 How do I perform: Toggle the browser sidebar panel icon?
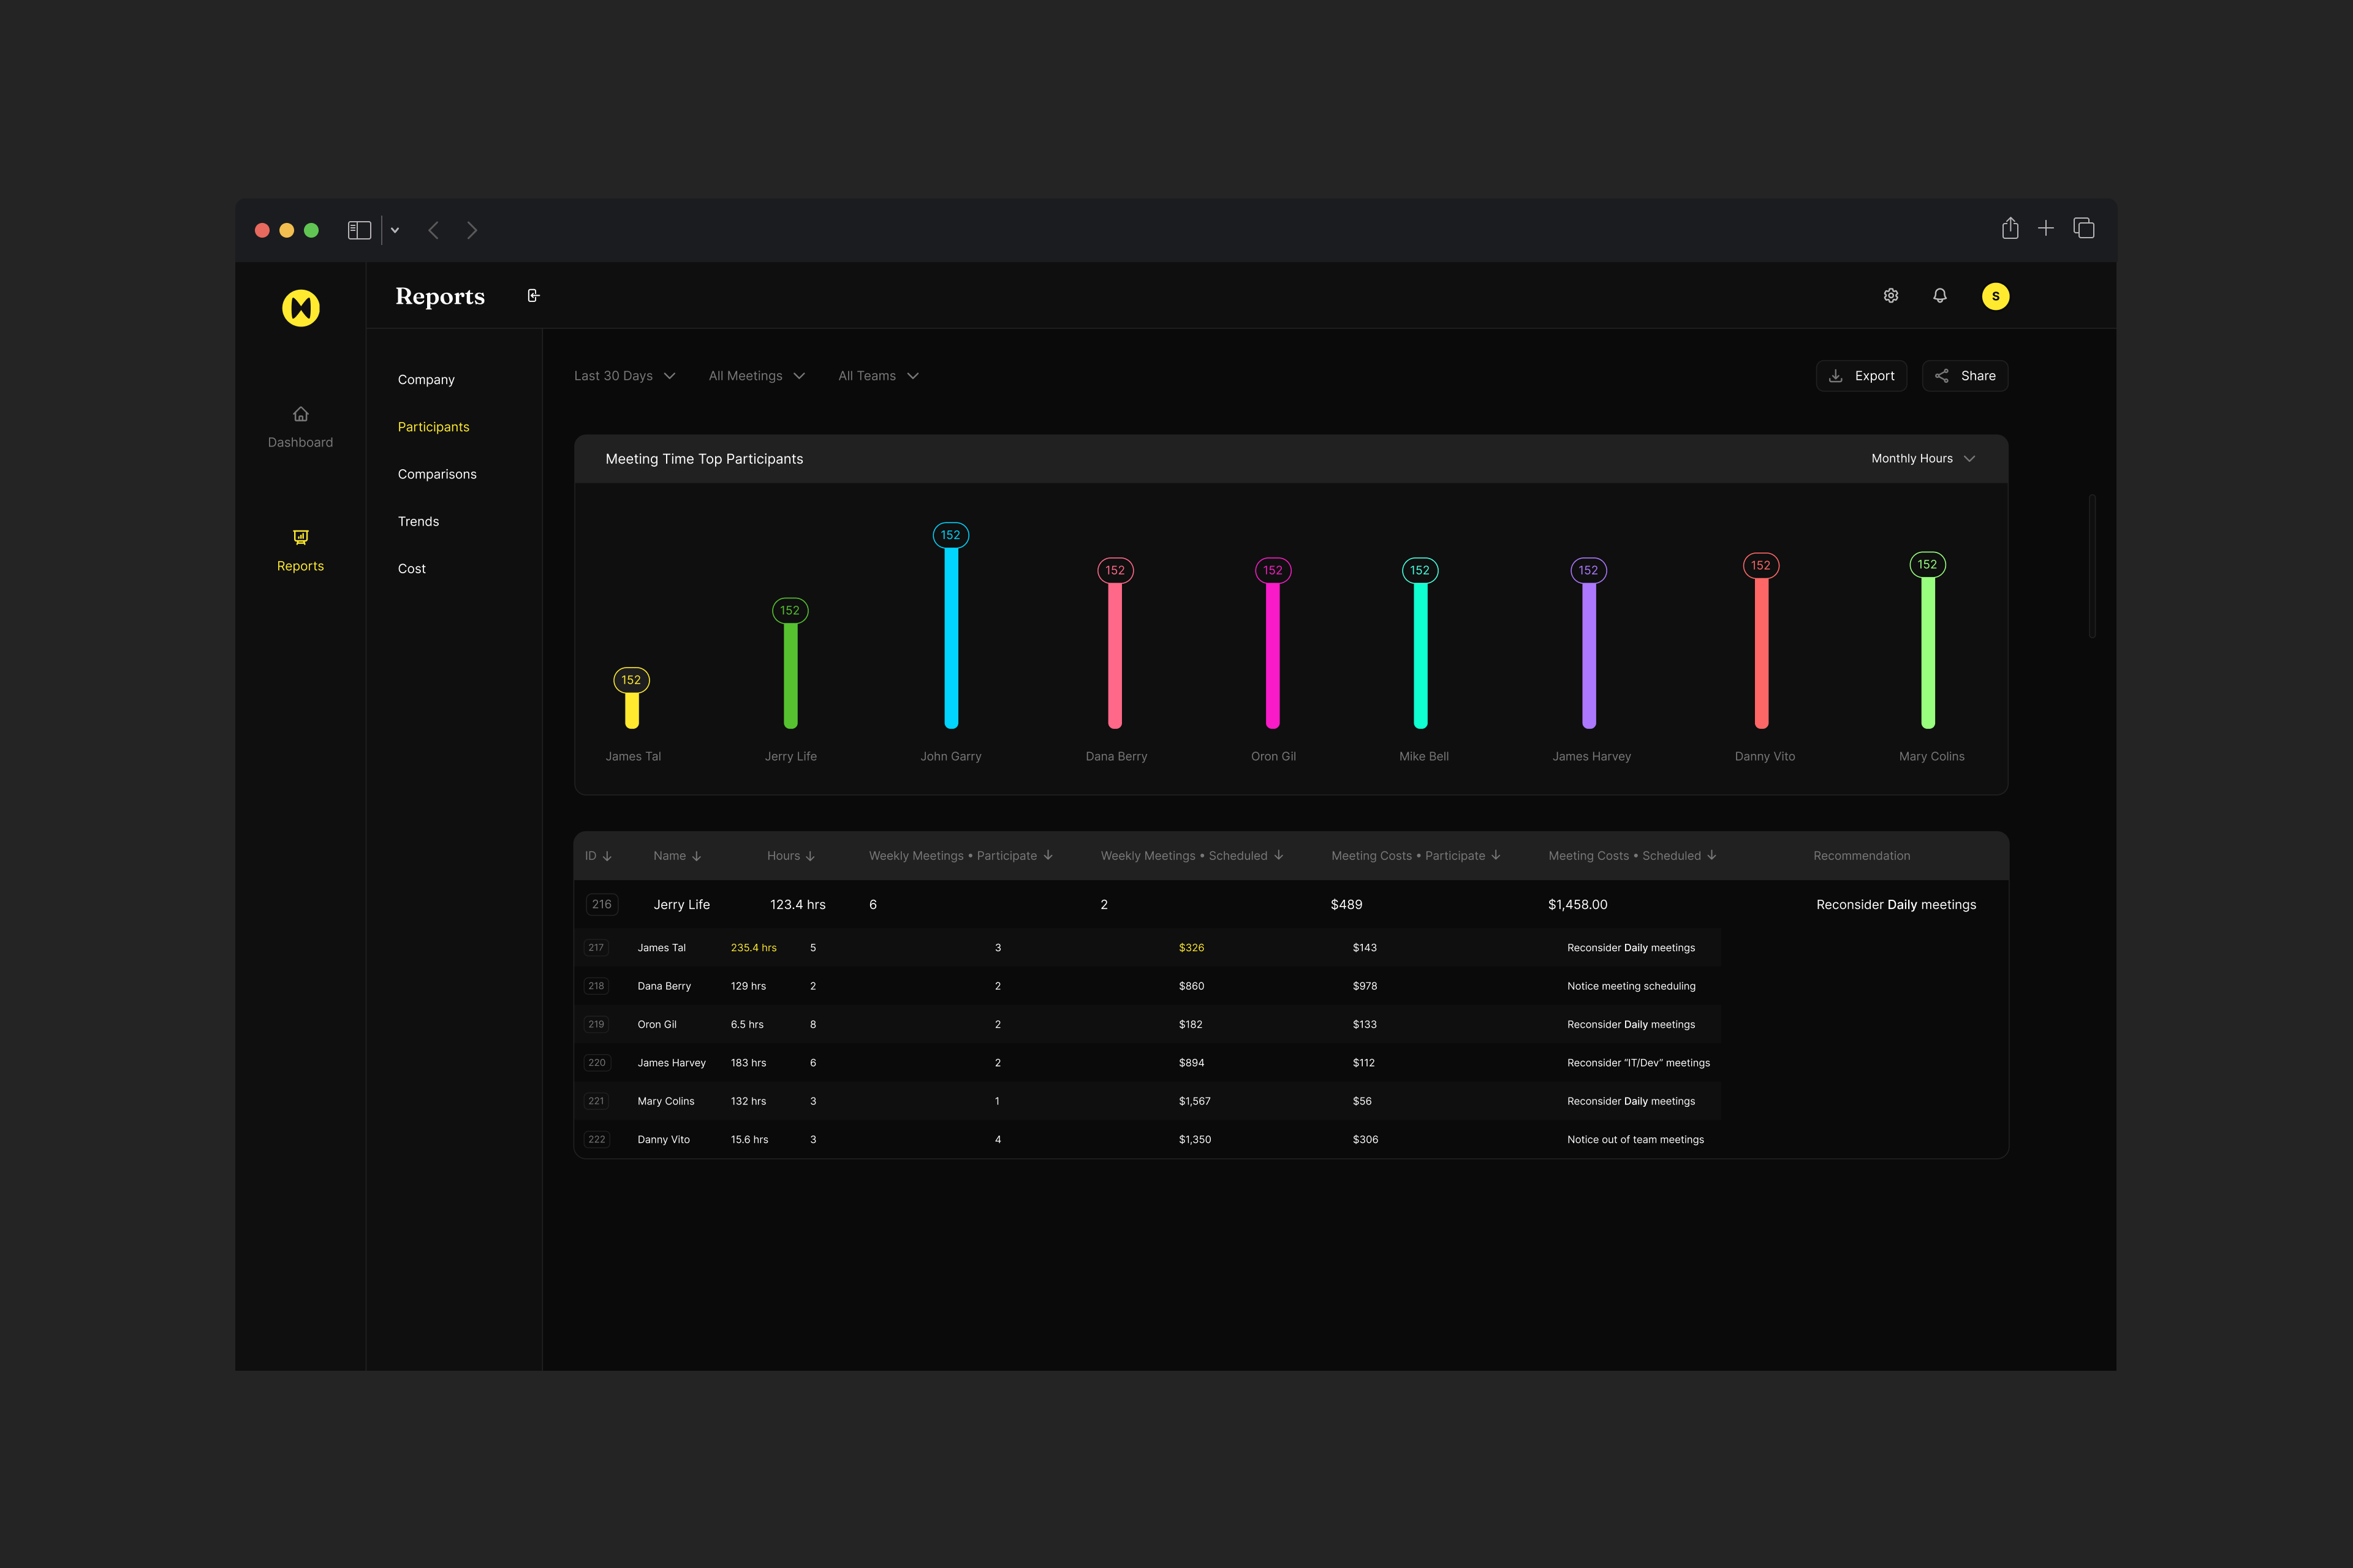(359, 230)
